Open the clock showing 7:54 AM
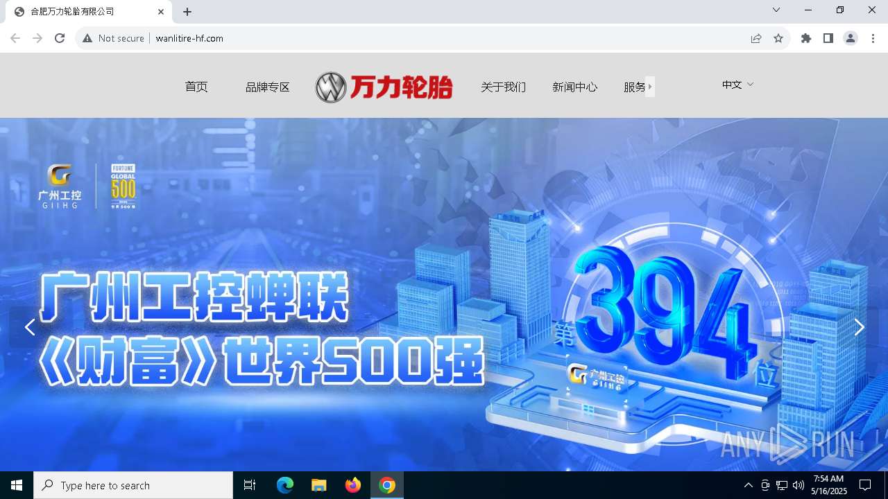Image resolution: width=888 pixels, height=499 pixels. 829,485
